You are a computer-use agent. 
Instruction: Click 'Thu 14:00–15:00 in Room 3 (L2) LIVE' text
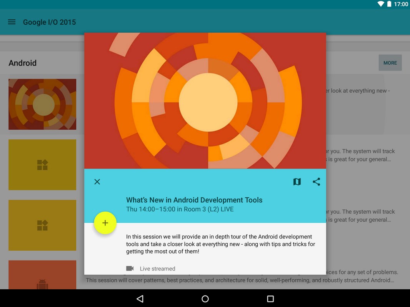(x=180, y=209)
